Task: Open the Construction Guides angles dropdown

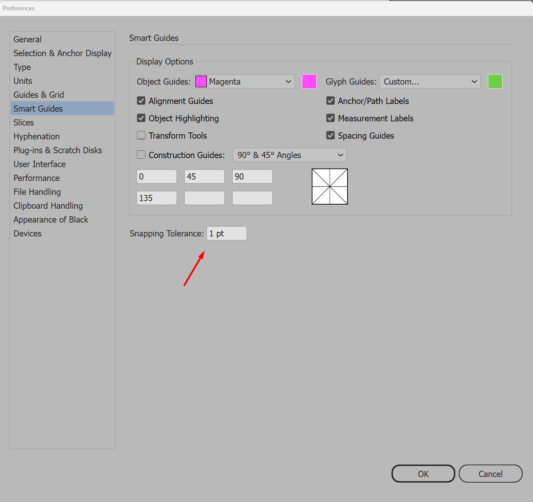Action: point(290,155)
